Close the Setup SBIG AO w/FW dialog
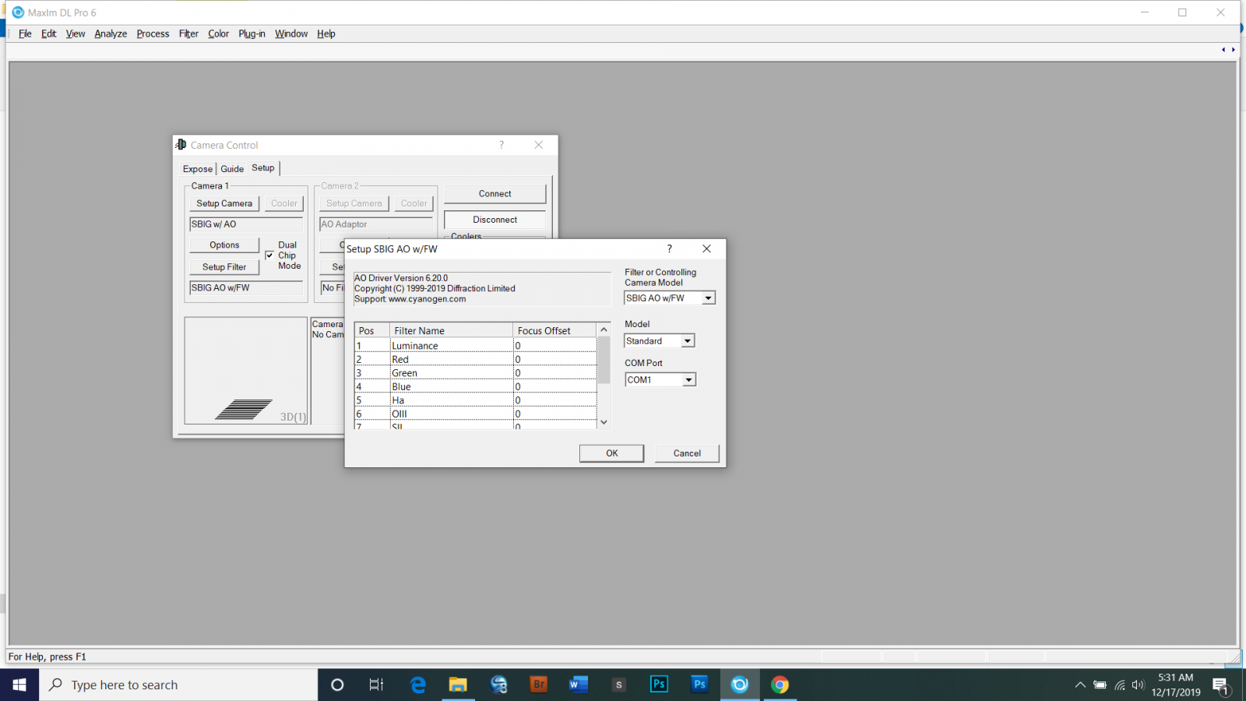 pyautogui.click(x=706, y=248)
